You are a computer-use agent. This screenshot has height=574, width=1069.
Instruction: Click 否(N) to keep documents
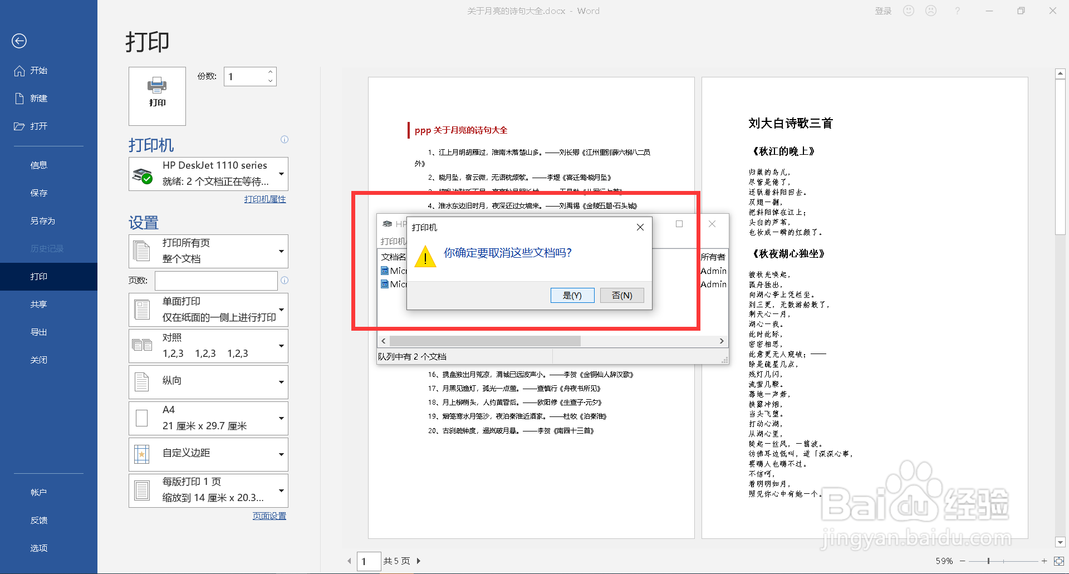622,295
